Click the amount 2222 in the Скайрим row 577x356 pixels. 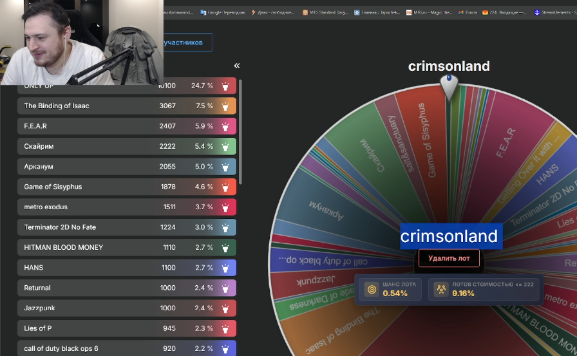click(x=167, y=146)
